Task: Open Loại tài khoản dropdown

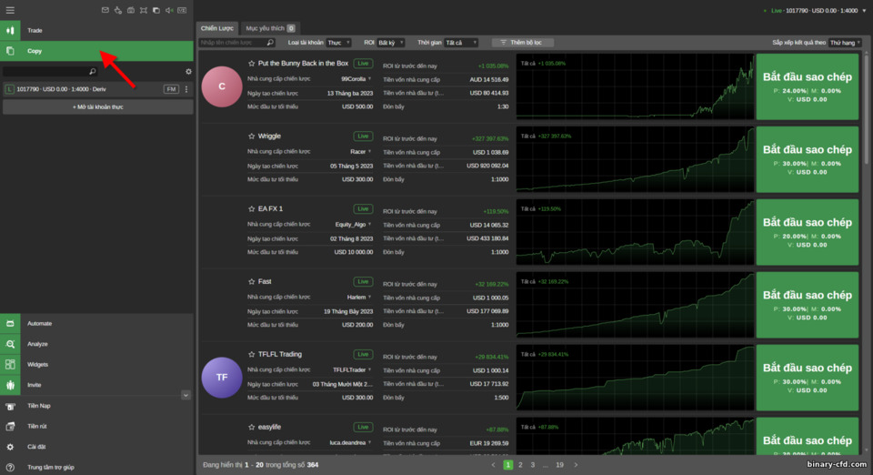Action: 338,43
